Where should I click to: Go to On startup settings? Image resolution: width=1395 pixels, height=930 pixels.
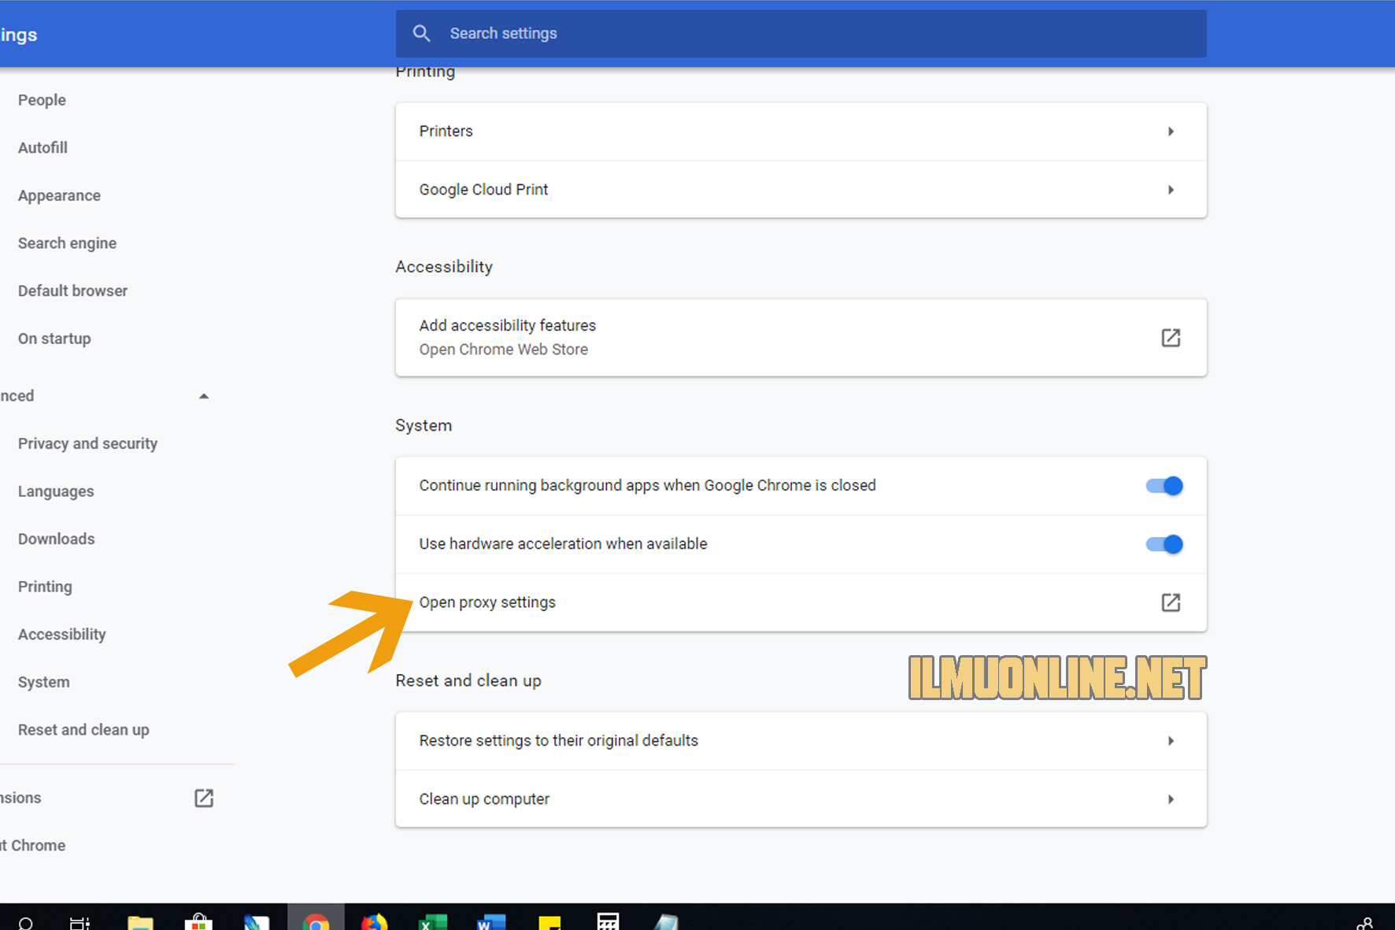(x=54, y=339)
